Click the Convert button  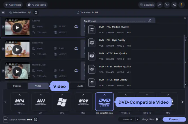[174, 119]
